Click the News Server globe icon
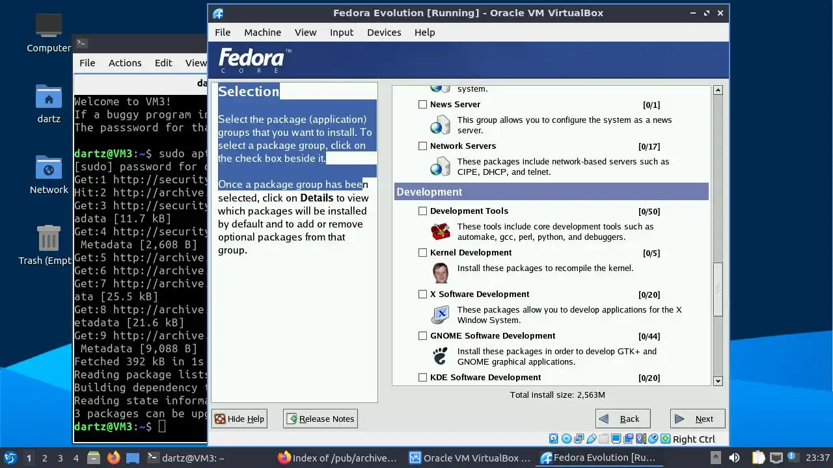833x468 pixels. pos(441,125)
